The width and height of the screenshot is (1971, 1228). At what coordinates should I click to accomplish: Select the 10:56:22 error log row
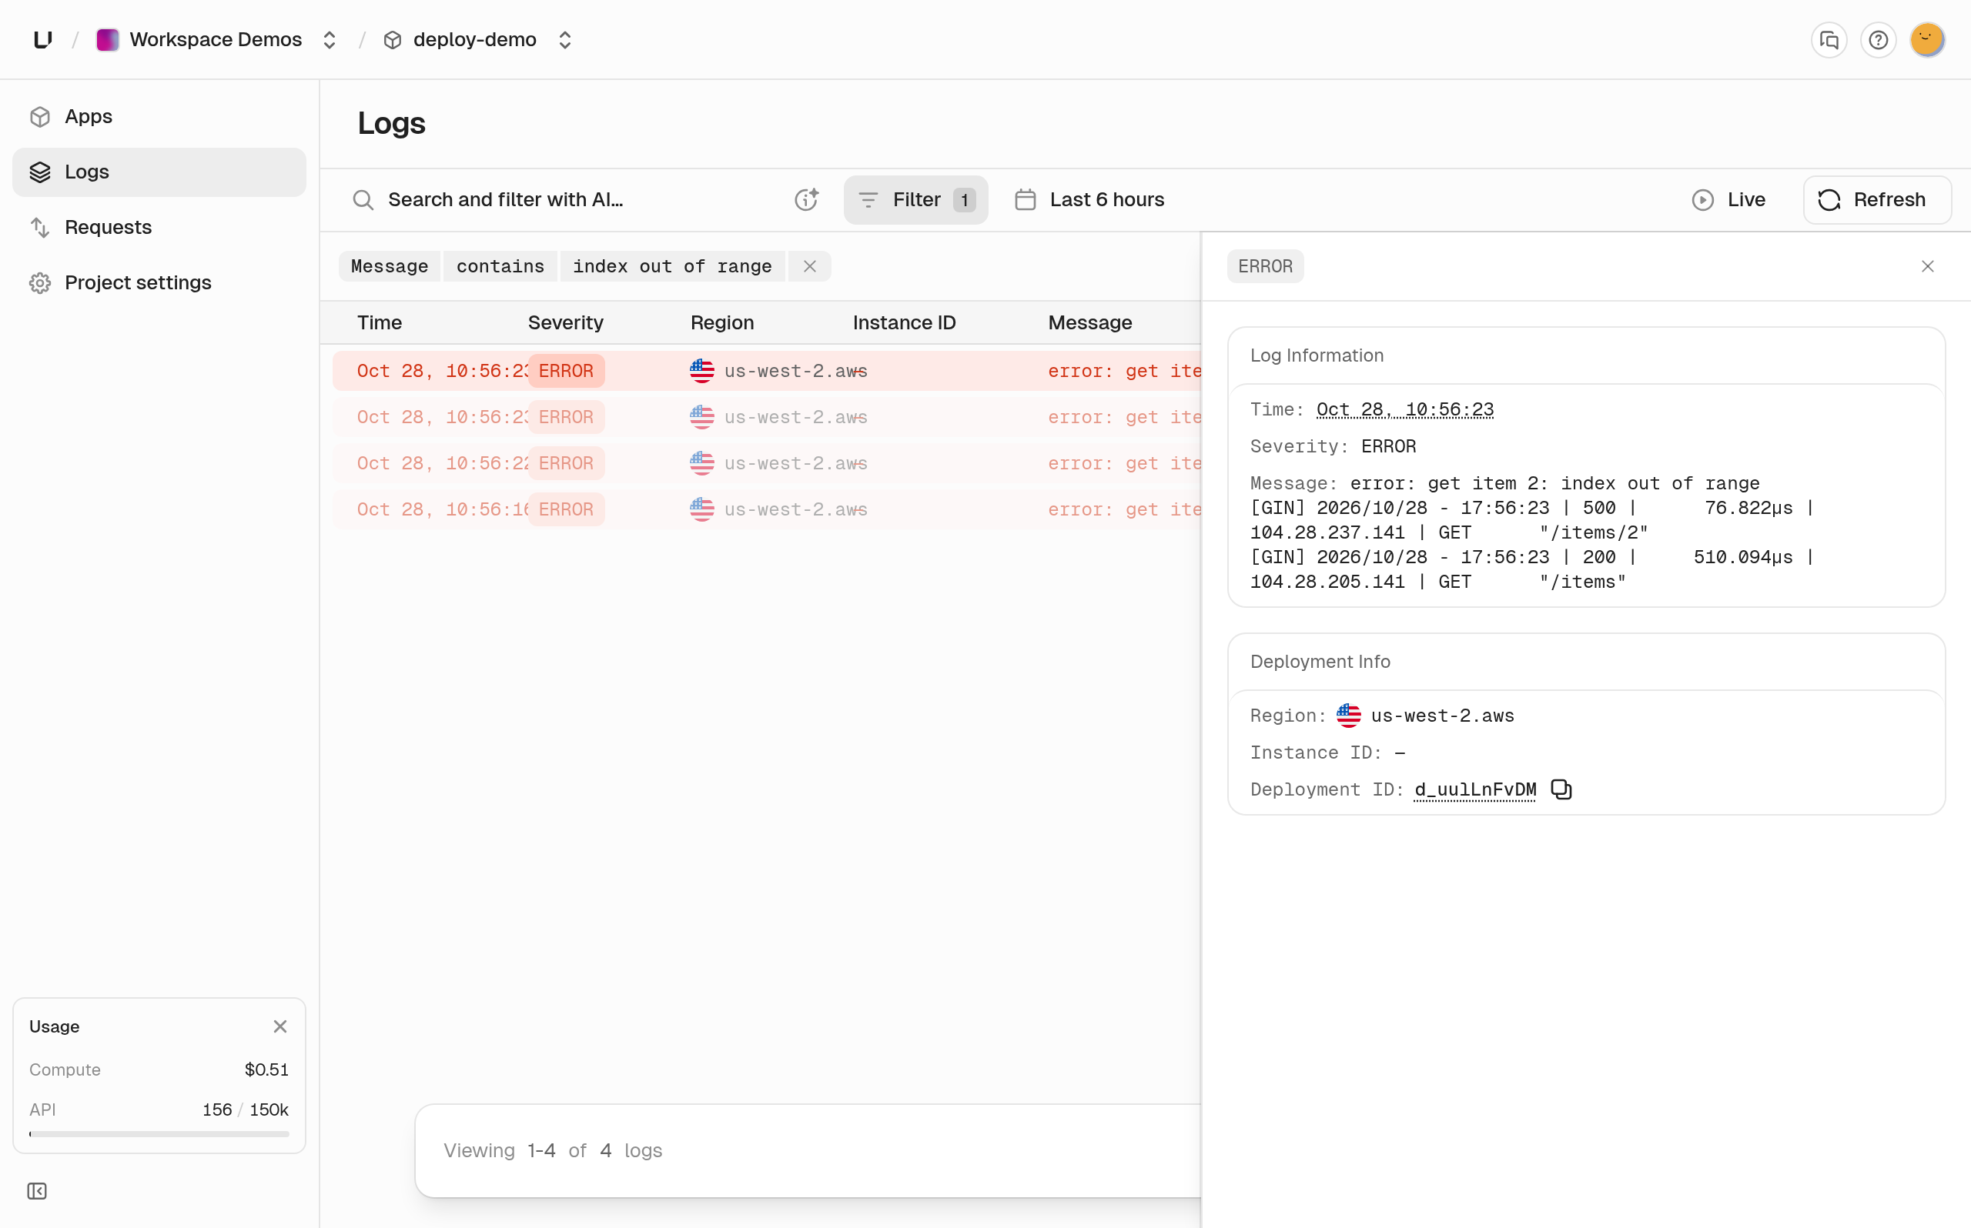[766, 463]
